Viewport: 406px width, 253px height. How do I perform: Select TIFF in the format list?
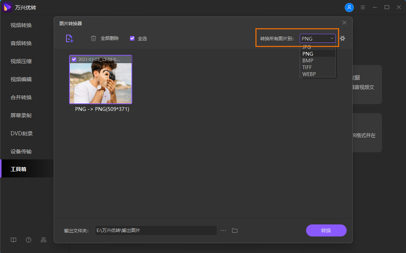[307, 67]
